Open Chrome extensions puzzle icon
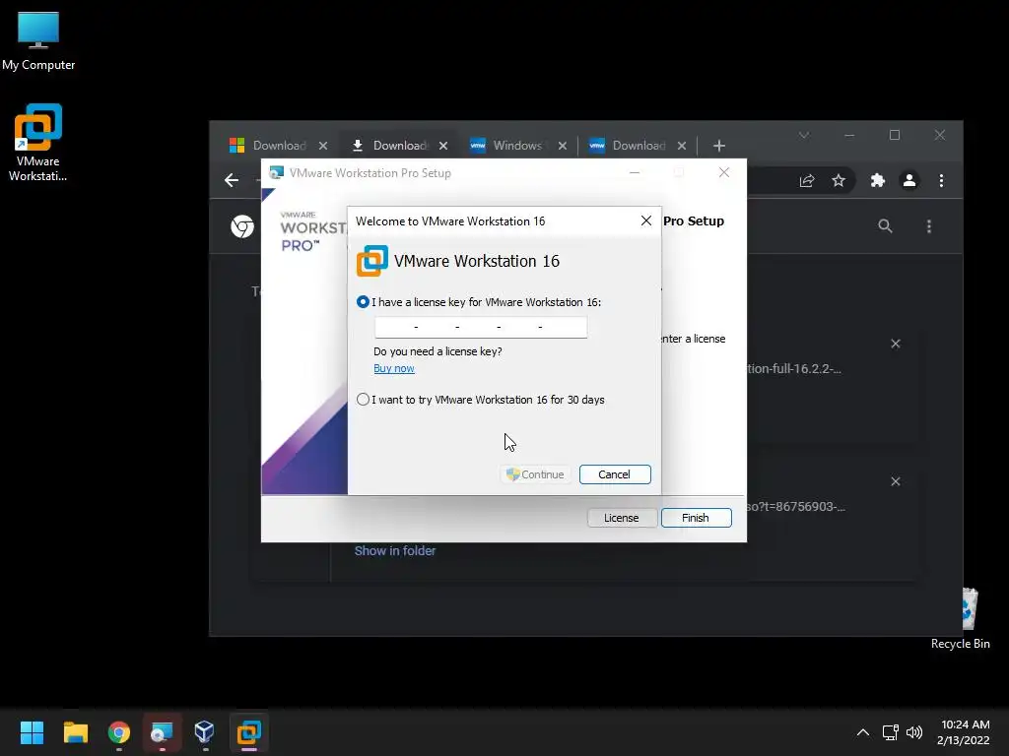This screenshot has width=1009, height=756. (878, 181)
